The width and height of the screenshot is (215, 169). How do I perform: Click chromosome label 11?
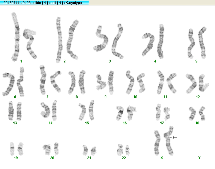click(165, 97)
